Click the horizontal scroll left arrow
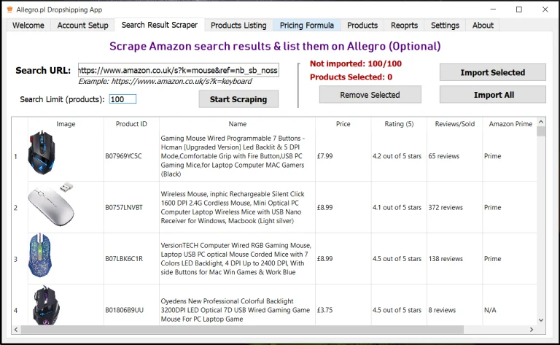 coord(16,329)
